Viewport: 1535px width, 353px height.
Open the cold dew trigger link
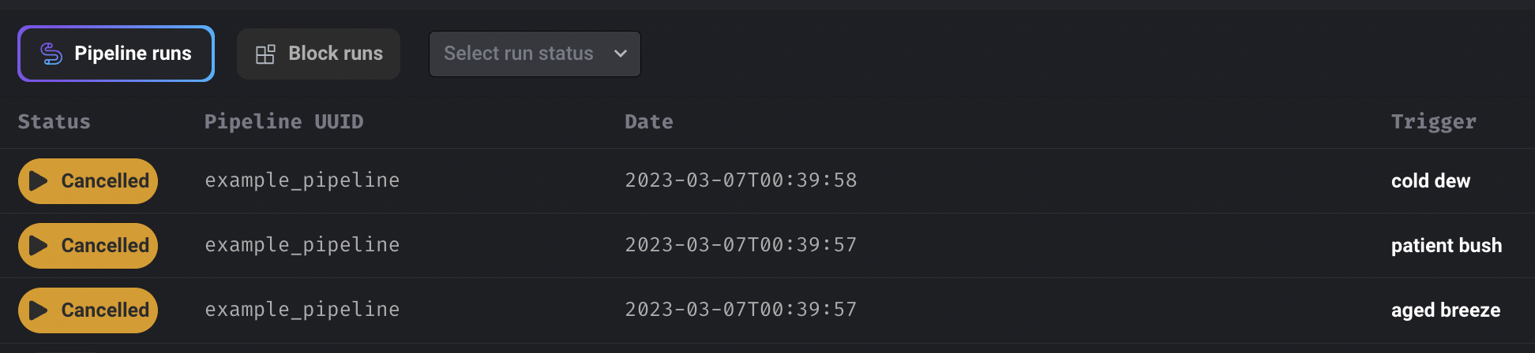[1430, 181]
